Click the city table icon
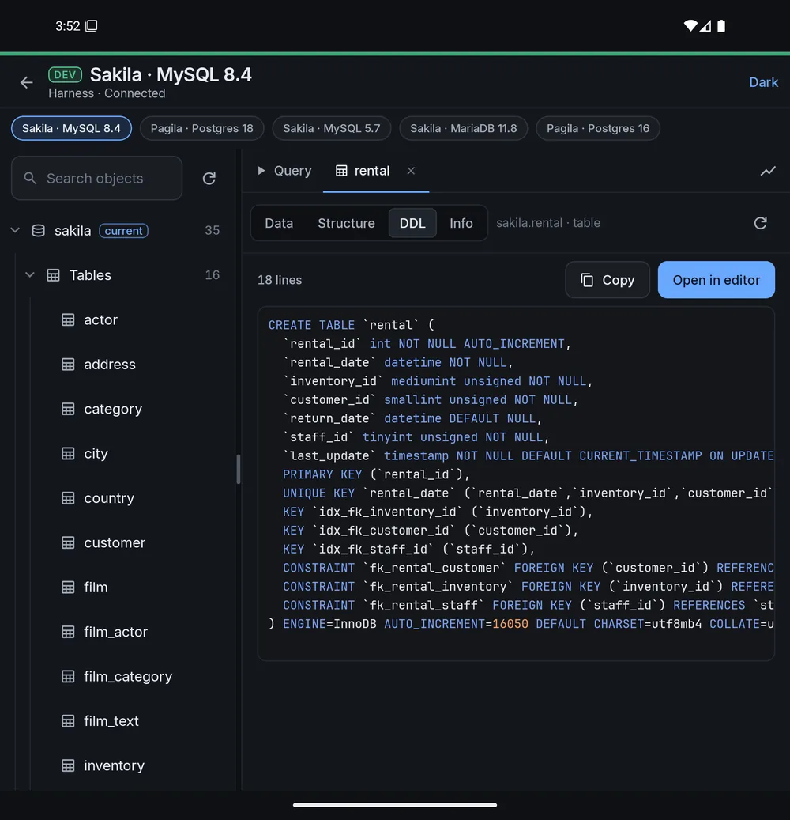Screen dimensions: 790x820 point(68,453)
